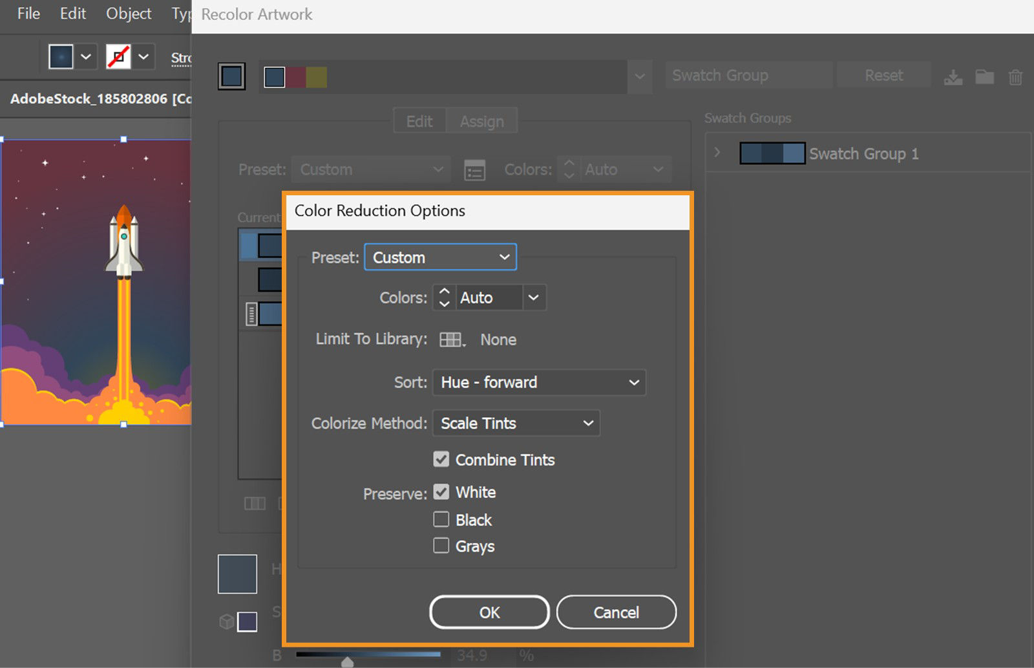Enable Black preservation

pyautogui.click(x=441, y=519)
